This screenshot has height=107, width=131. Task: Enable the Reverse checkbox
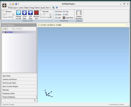(4, 11)
